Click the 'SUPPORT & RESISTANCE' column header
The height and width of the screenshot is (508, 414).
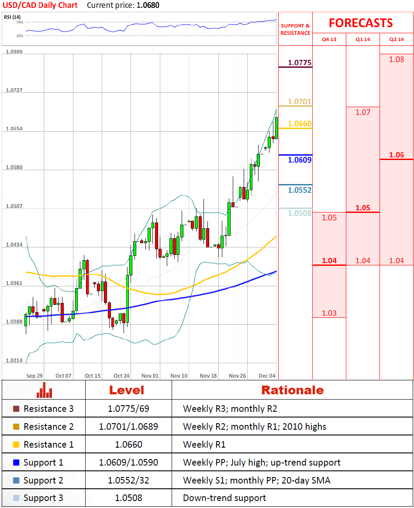click(295, 29)
